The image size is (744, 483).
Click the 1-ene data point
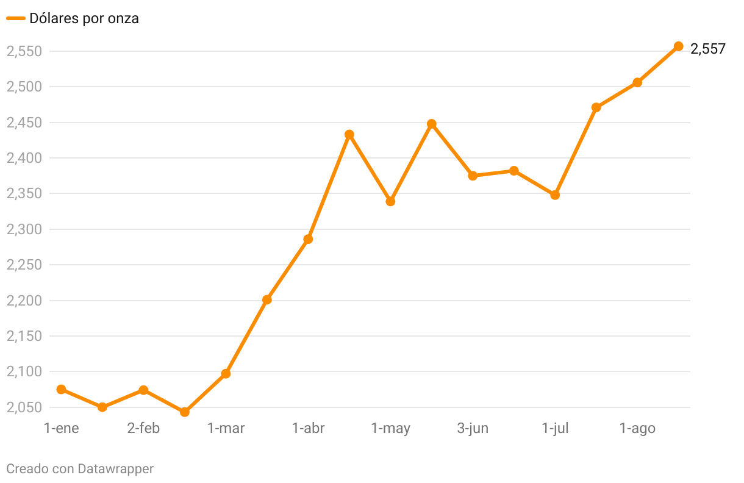pos(61,389)
